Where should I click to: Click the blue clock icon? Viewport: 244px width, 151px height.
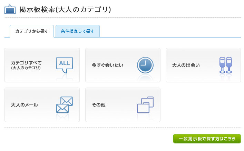145,65
